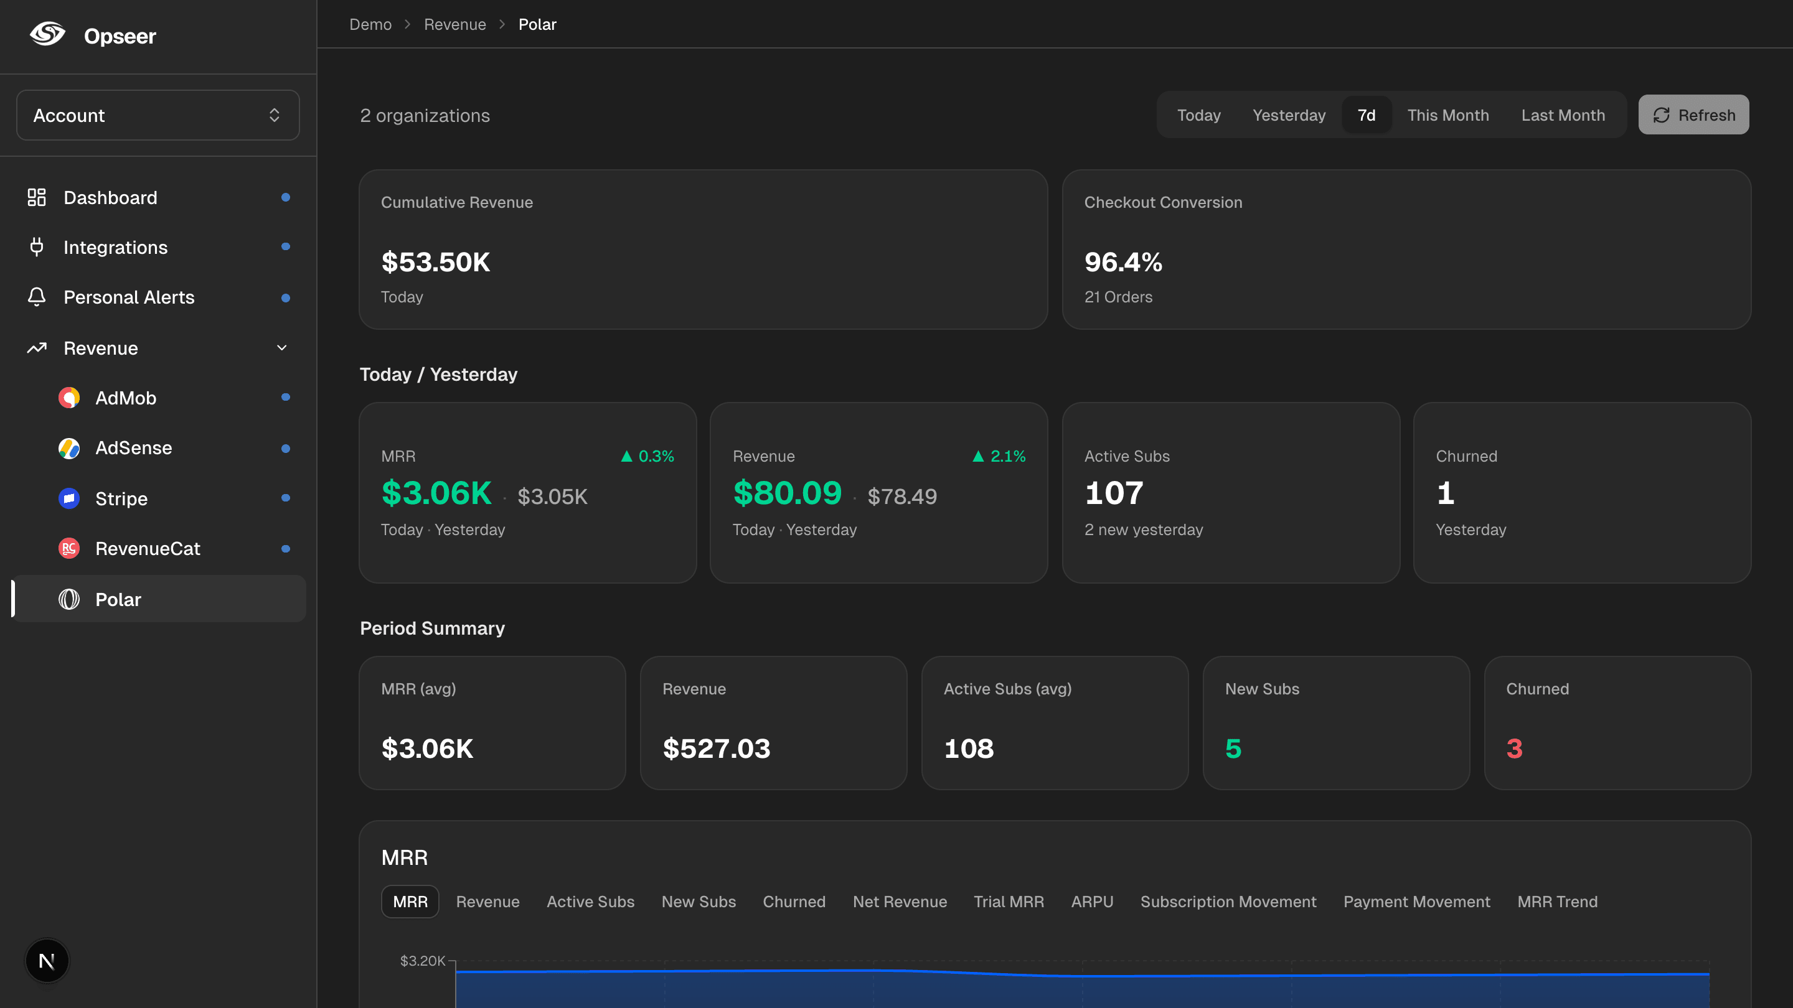This screenshot has height=1008, width=1793.
Task: Click the AdMob logo icon
Action: pos(69,397)
